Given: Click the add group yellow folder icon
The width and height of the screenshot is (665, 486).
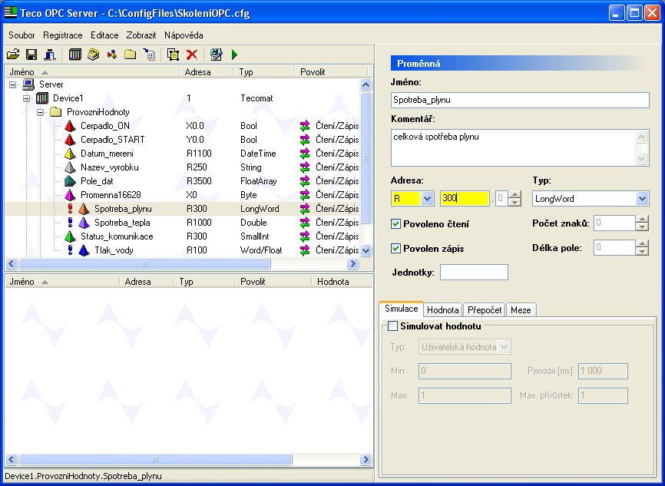Looking at the screenshot, I should pos(131,55).
